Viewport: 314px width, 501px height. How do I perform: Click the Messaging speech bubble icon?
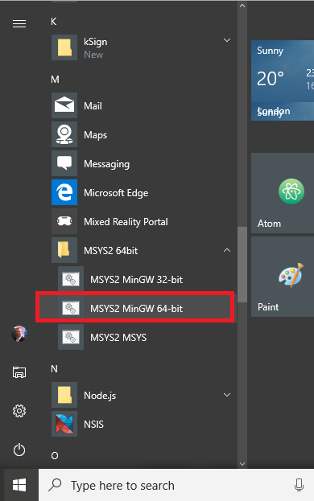[64, 163]
